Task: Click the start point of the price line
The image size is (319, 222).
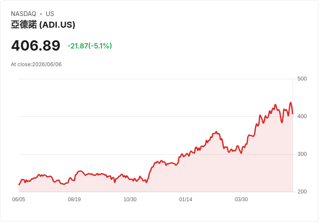Action: tap(19, 185)
